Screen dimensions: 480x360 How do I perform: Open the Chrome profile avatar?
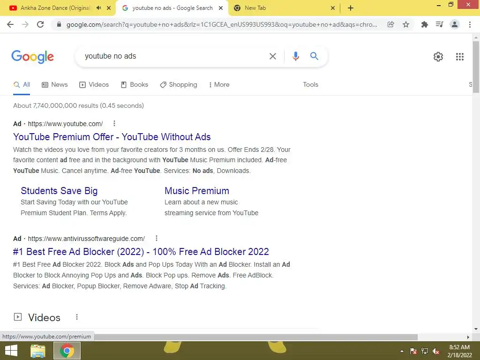pyautogui.click(x=455, y=24)
